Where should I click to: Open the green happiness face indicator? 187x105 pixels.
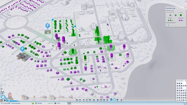click(x=33, y=103)
